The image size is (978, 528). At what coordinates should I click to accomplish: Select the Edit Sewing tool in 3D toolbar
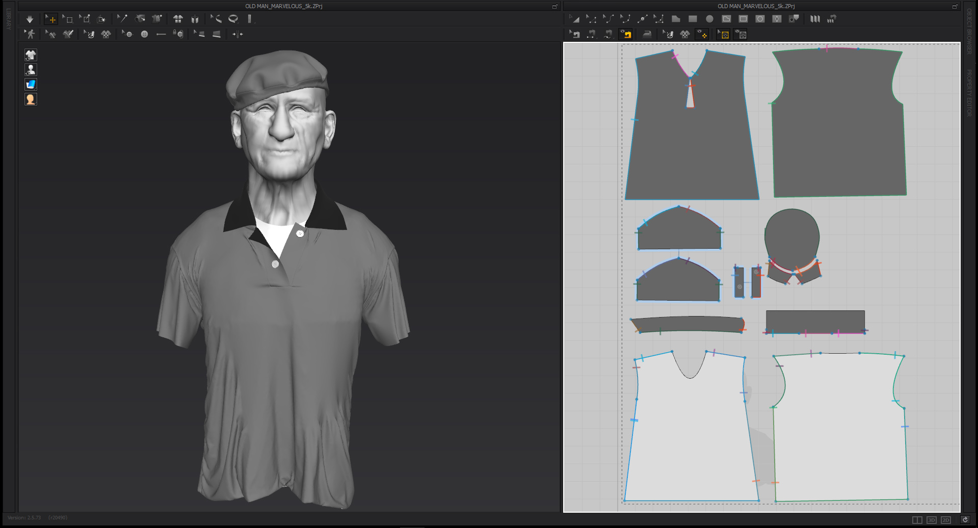point(50,34)
